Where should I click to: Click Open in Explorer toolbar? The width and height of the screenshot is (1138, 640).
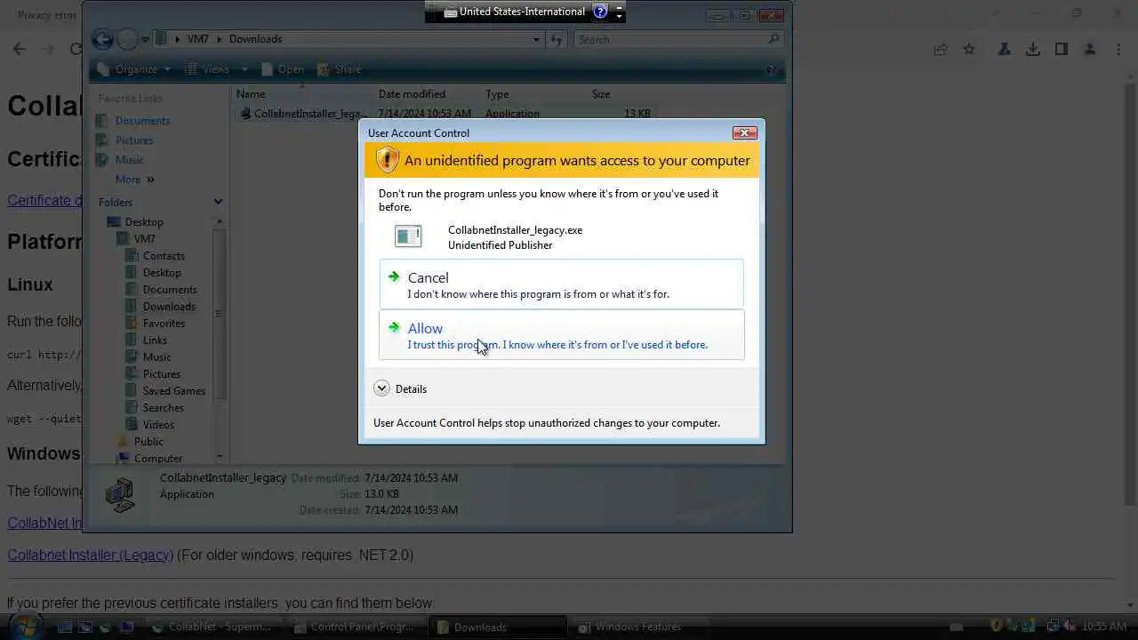click(x=283, y=69)
